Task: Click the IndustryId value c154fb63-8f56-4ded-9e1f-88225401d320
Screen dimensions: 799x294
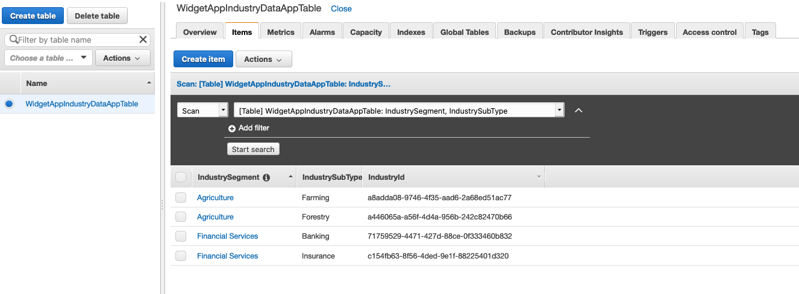Action: pyautogui.click(x=438, y=256)
